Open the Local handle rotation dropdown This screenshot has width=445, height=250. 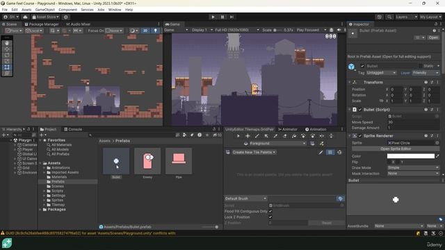[x=34, y=31]
